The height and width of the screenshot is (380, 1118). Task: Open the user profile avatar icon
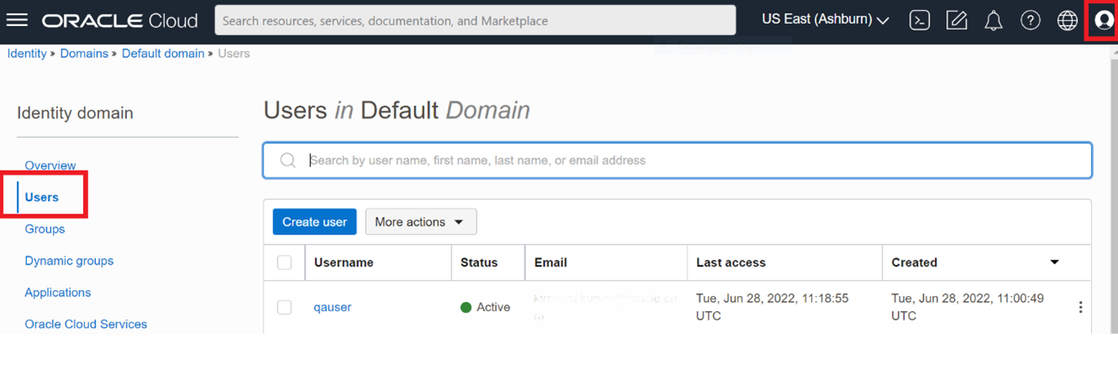tap(1104, 20)
